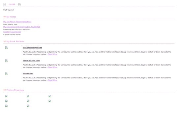Read More of Peace Is Every Step review
178x134 pixels.
pos(53,67)
